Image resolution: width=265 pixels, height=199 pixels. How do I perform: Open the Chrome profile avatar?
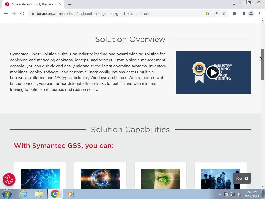(251, 13)
